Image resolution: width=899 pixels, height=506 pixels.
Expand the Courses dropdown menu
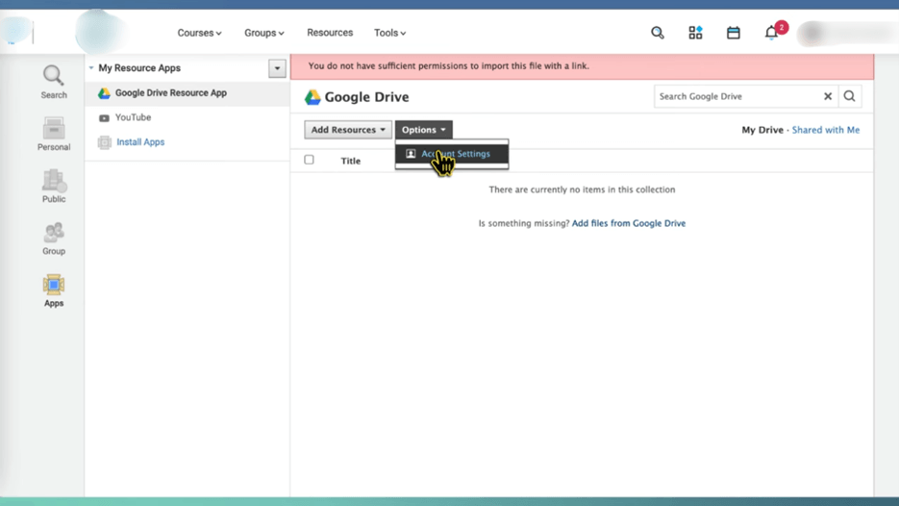click(x=199, y=33)
